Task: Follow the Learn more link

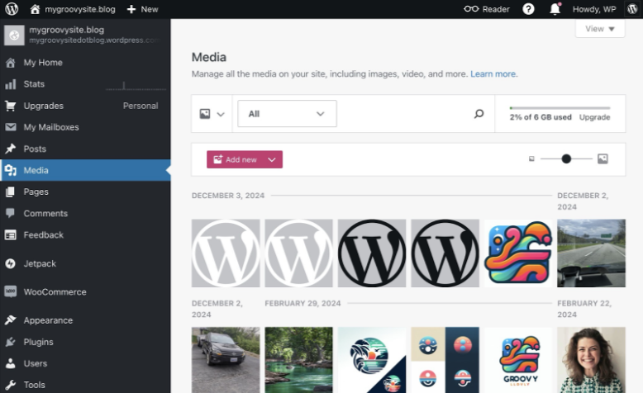Action: [x=493, y=74]
